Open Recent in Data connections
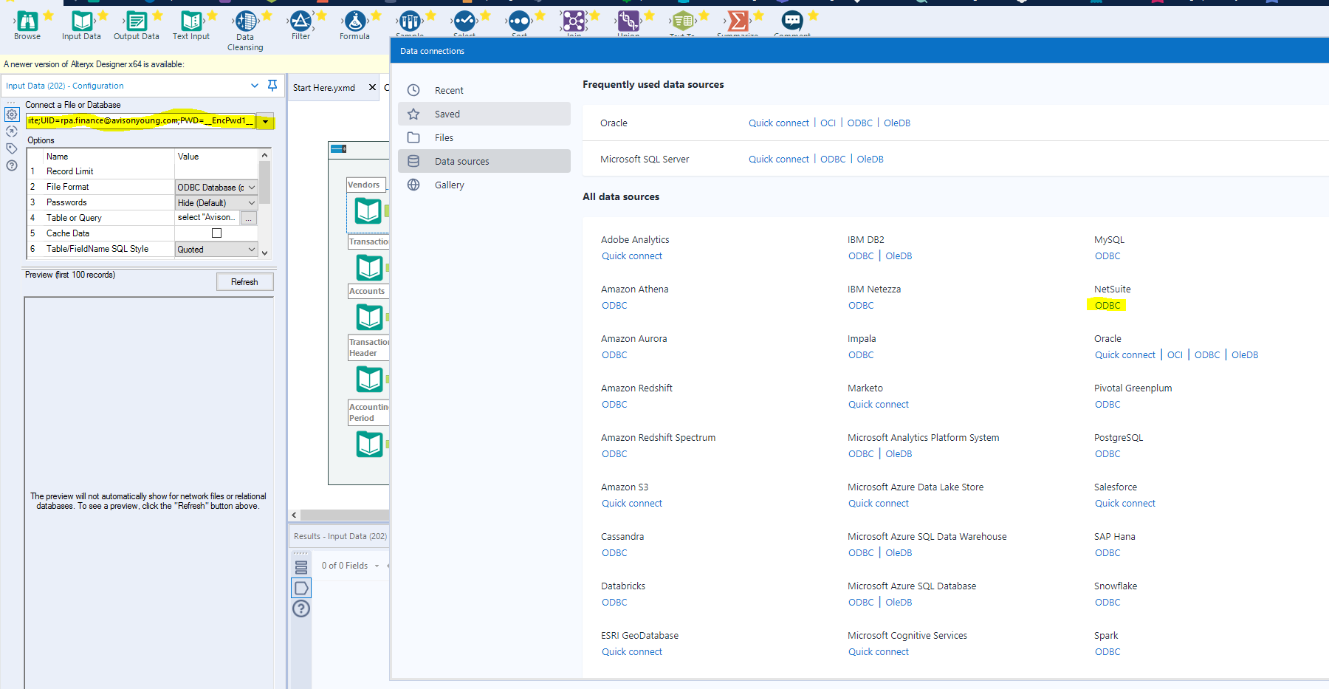 (x=484, y=90)
